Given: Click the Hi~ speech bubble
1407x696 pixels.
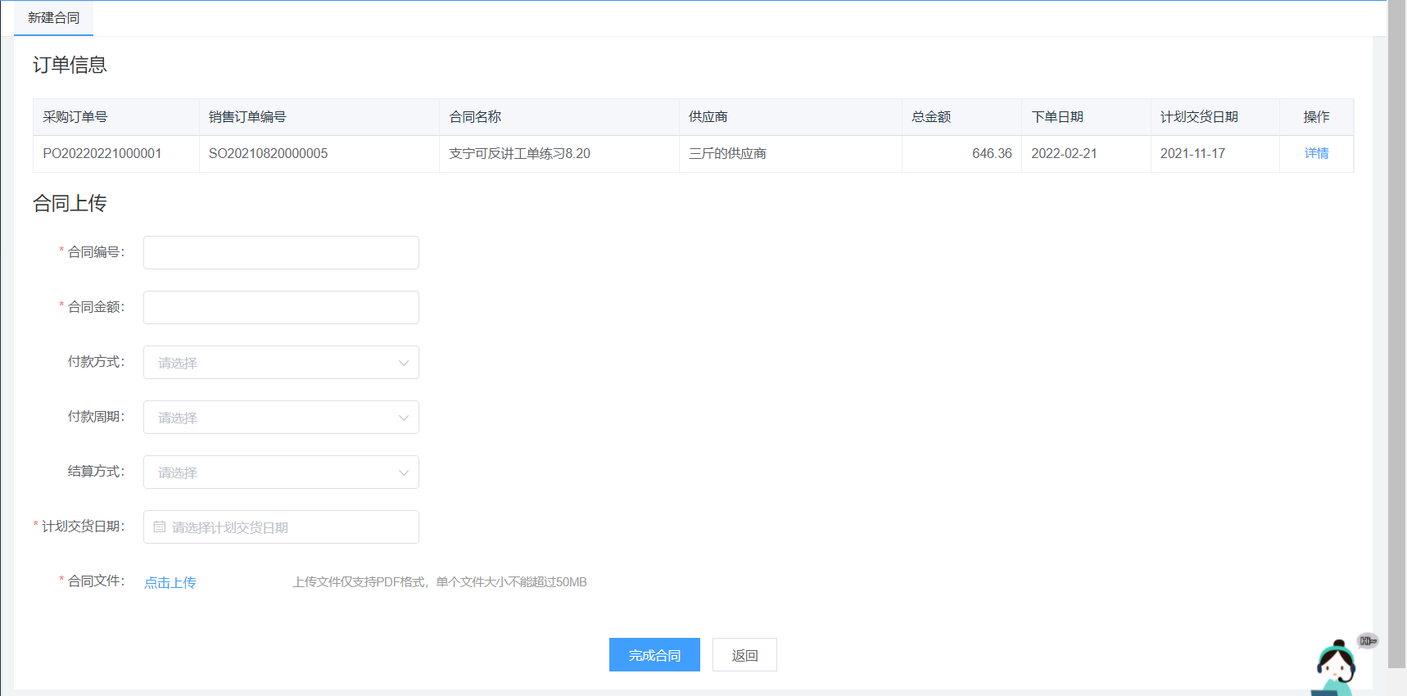Looking at the screenshot, I should coord(1368,640).
